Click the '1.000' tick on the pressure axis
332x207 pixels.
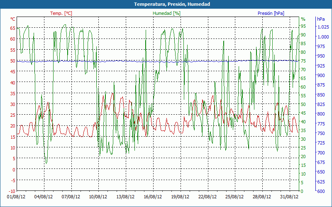coord(323,37)
